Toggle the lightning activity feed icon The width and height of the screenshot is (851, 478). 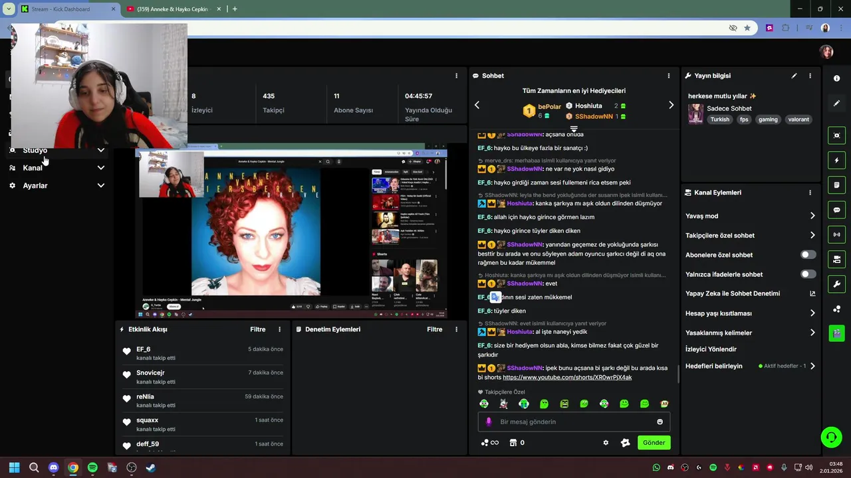836,160
